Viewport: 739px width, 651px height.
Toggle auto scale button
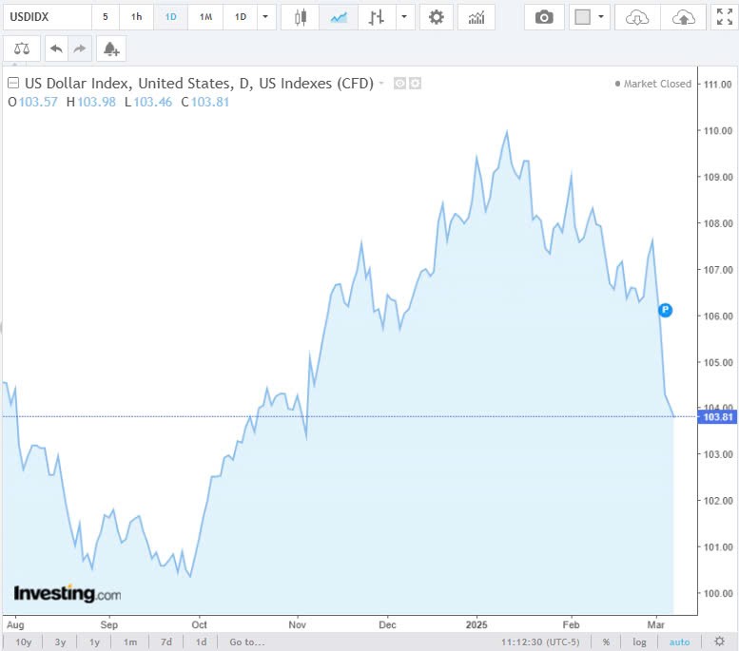[x=679, y=642]
